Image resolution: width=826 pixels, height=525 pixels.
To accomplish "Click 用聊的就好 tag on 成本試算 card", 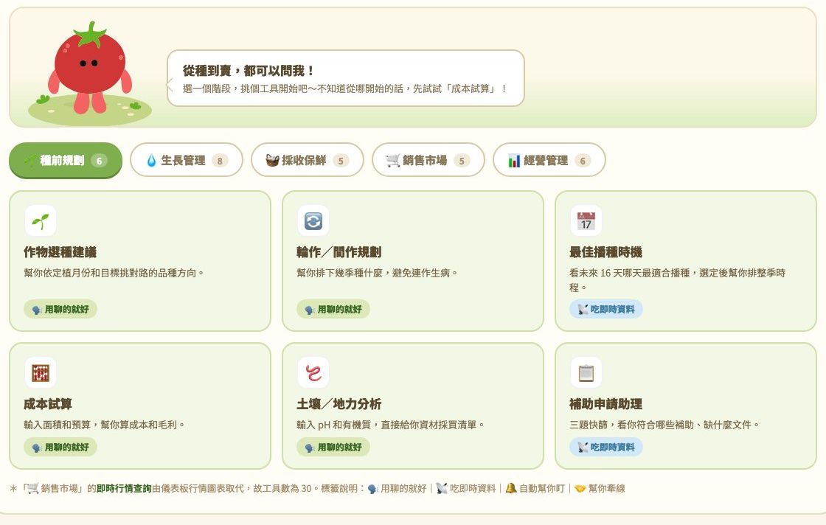I will 60,447.
